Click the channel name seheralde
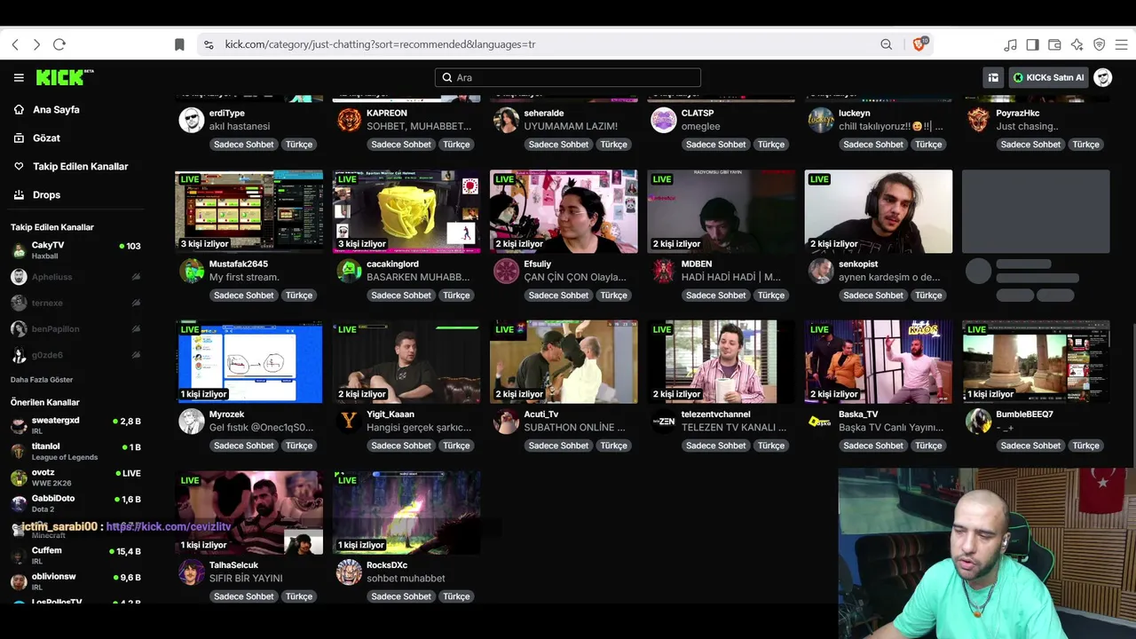Screen dimensions: 1136x639 544,114
